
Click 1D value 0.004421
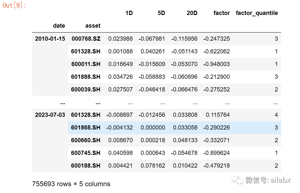120,166
